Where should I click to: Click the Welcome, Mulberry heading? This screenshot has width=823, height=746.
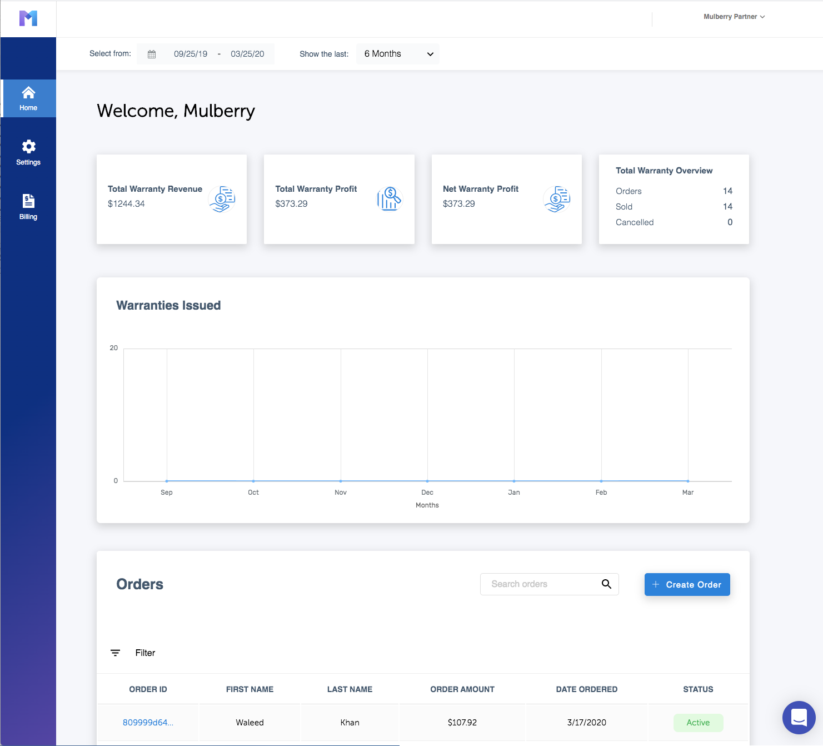click(176, 111)
